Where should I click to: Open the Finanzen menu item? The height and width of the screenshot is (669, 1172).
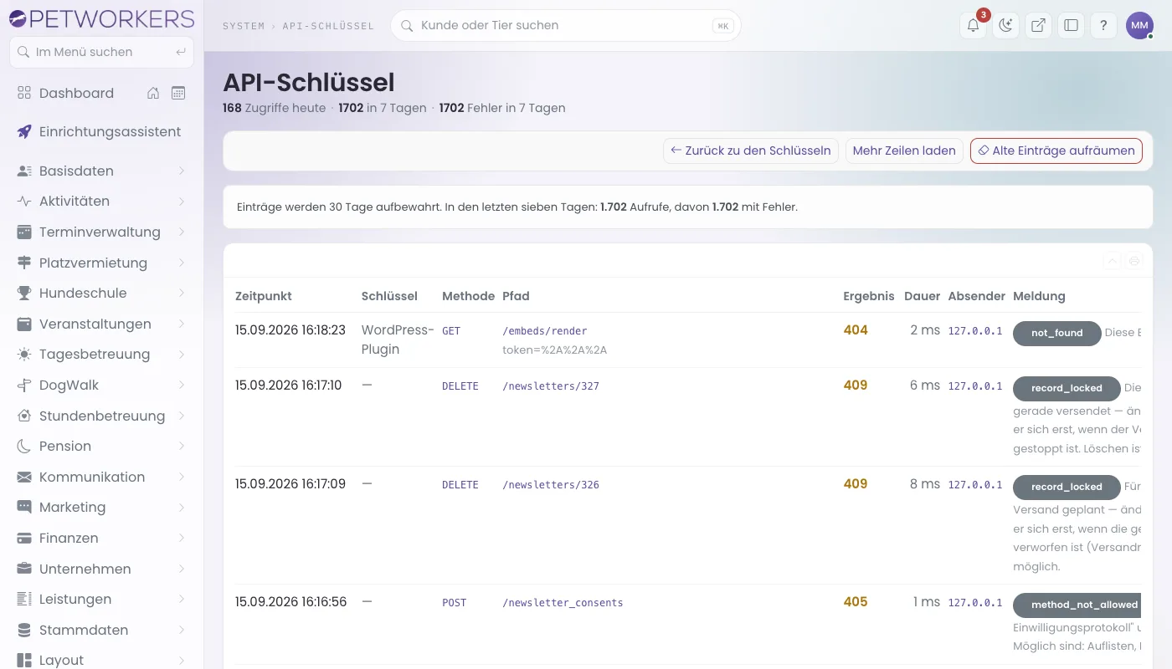[101, 538]
